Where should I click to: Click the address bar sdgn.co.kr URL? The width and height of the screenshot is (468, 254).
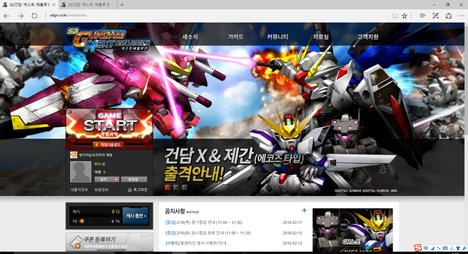coord(68,15)
